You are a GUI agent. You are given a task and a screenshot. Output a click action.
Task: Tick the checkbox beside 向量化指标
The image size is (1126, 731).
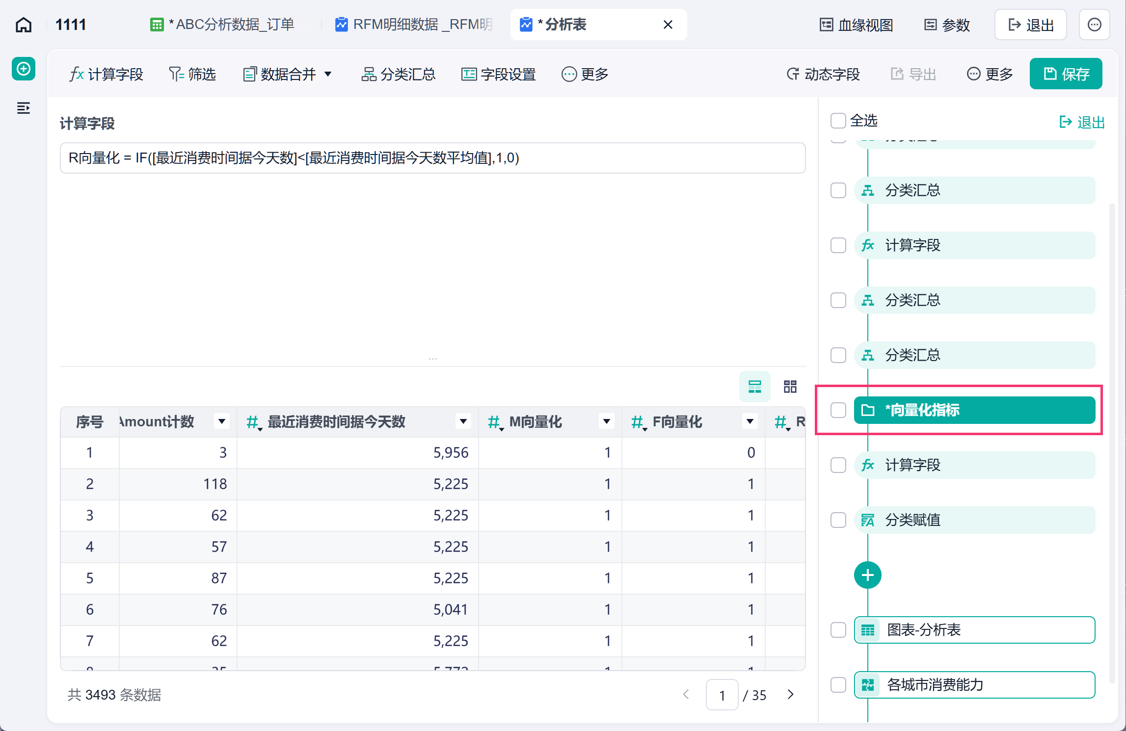[838, 410]
